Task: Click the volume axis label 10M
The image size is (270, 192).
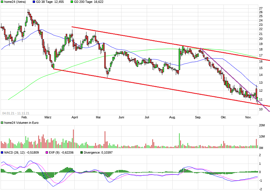Action: coord(262,136)
